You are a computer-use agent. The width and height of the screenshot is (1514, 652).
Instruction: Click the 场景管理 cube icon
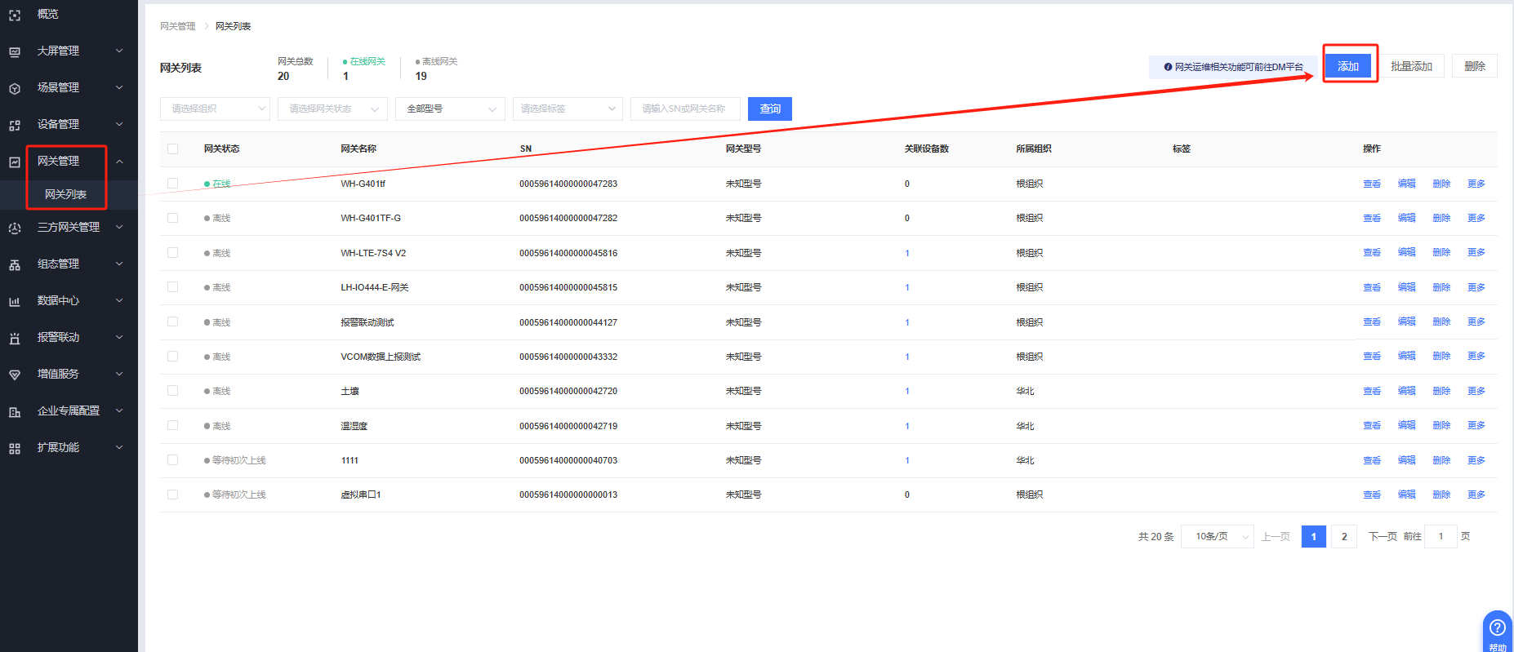click(x=15, y=88)
